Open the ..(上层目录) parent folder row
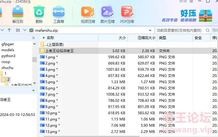This screenshot has height=137, width=218. coord(128,45)
